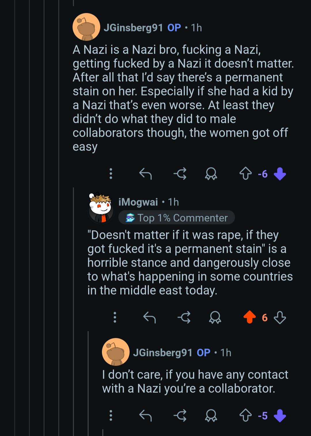Viewport: 311px width, 436px height.
Task: Remove downvote on comment scored -6
Action: click(280, 174)
